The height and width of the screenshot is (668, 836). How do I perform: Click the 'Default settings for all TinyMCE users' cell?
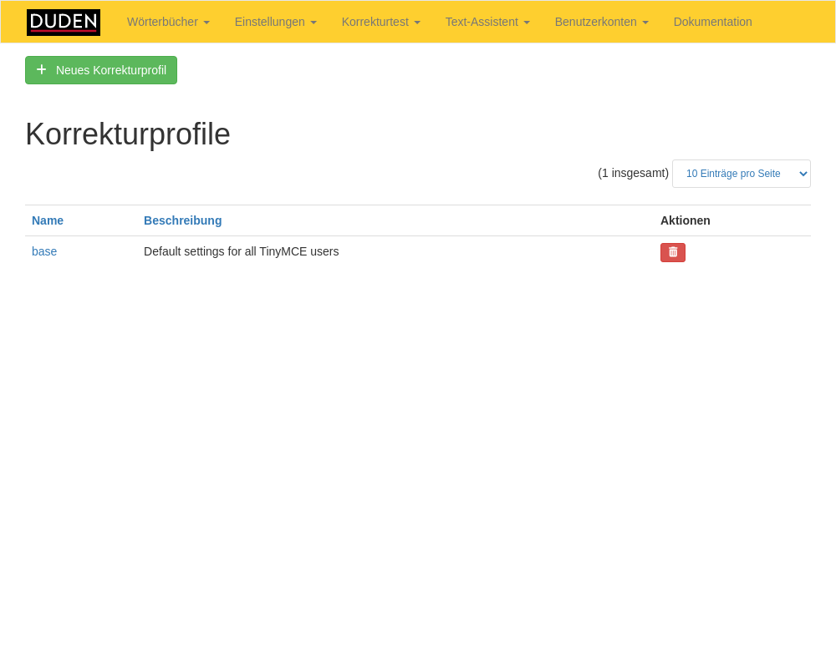(241, 251)
